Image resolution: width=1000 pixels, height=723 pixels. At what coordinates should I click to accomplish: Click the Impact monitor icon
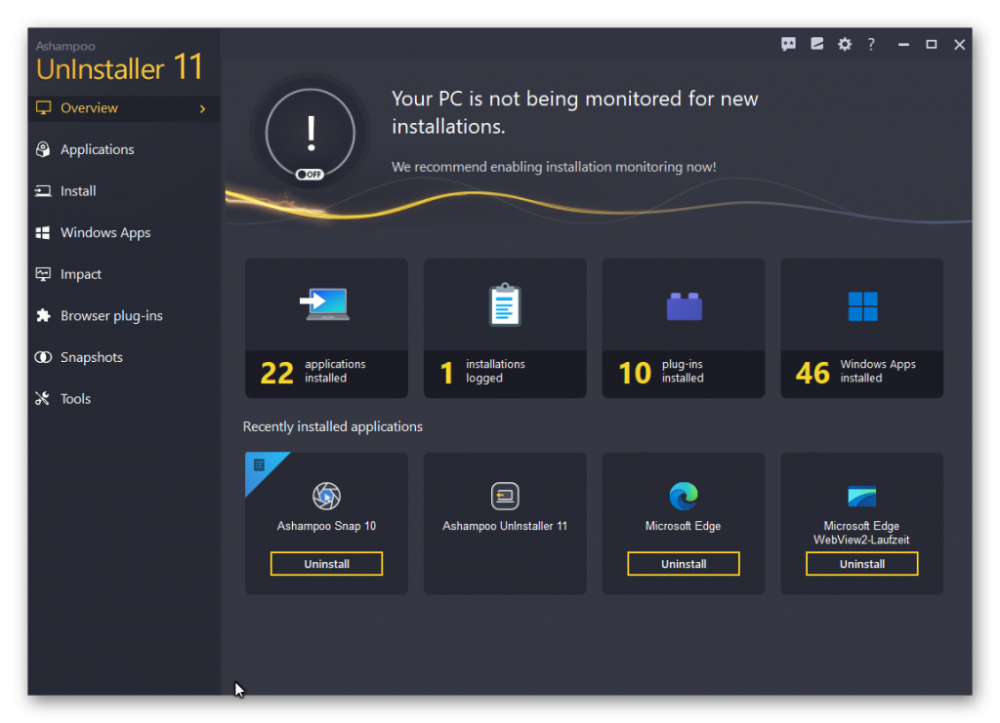(43, 274)
